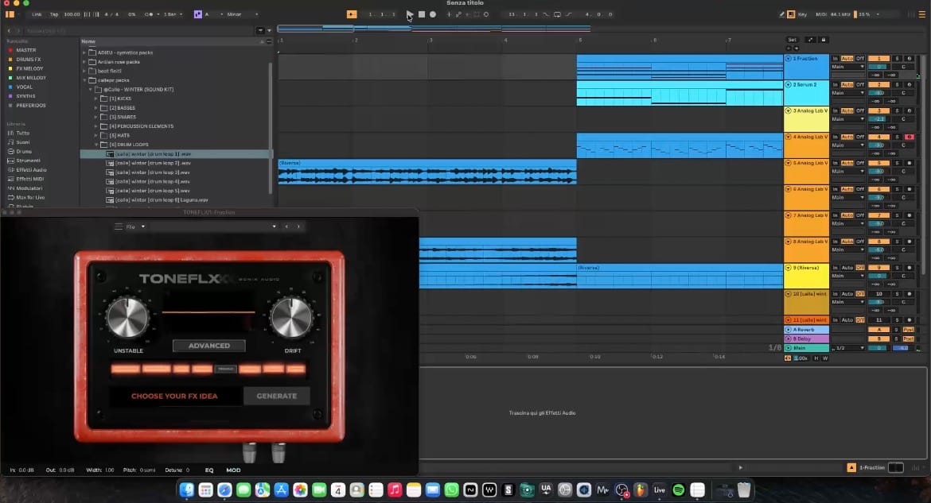Open Spotify from the Dock
This screenshot has height=503, width=931.
point(679,490)
